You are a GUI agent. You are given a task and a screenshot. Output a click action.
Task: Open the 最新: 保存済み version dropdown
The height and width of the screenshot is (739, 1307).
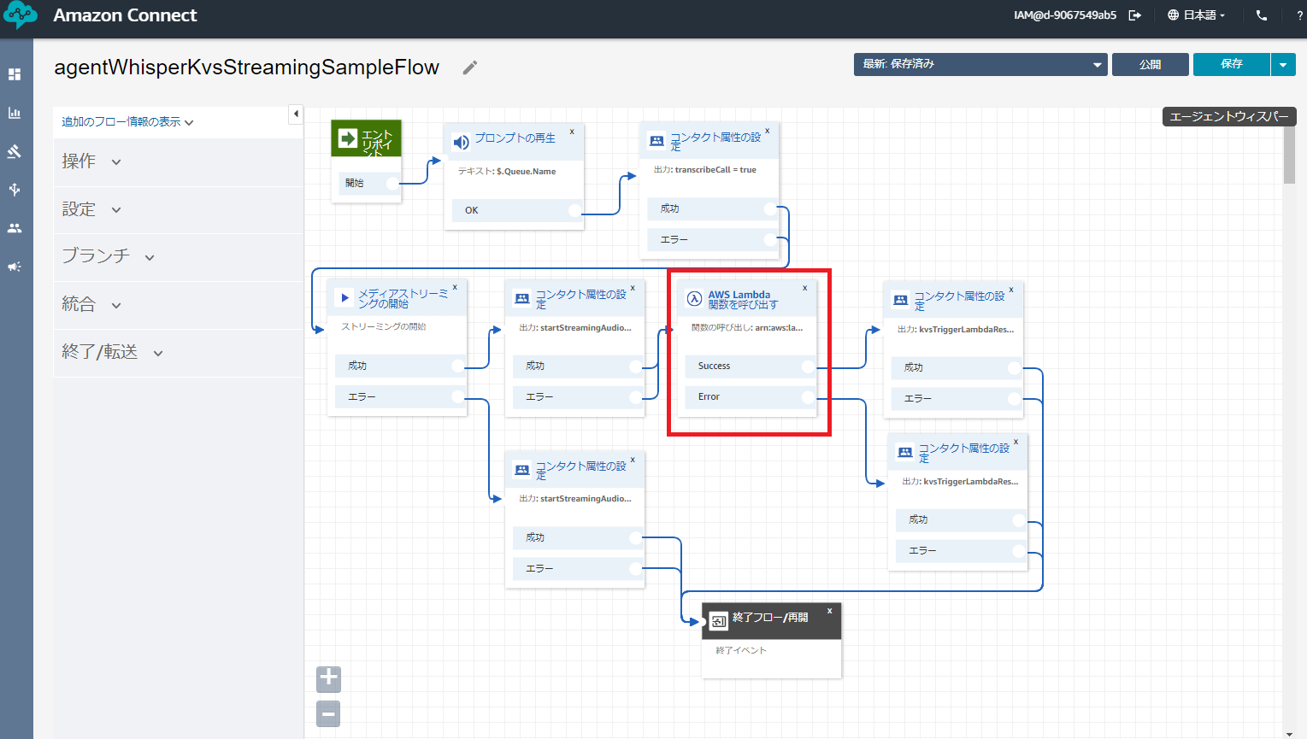click(980, 64)
